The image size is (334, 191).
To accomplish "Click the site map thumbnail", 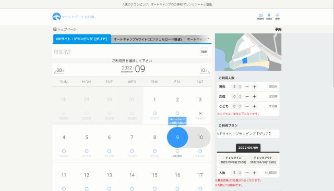I will (x=248, y=52).
